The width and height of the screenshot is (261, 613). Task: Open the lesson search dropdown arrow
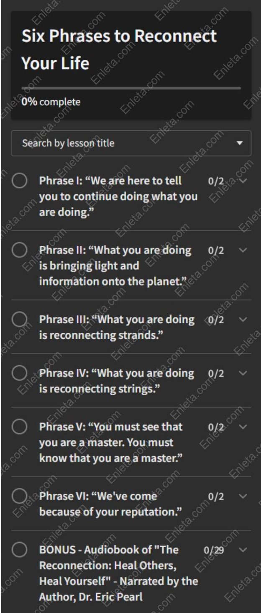tap(239, 143)
